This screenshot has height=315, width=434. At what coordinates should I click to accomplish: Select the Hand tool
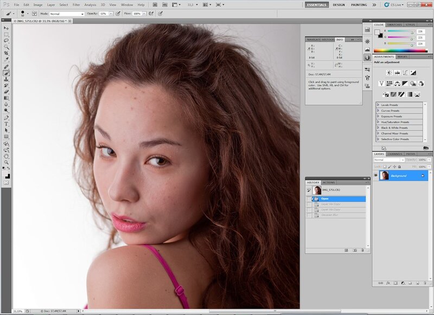pos(6,156)
